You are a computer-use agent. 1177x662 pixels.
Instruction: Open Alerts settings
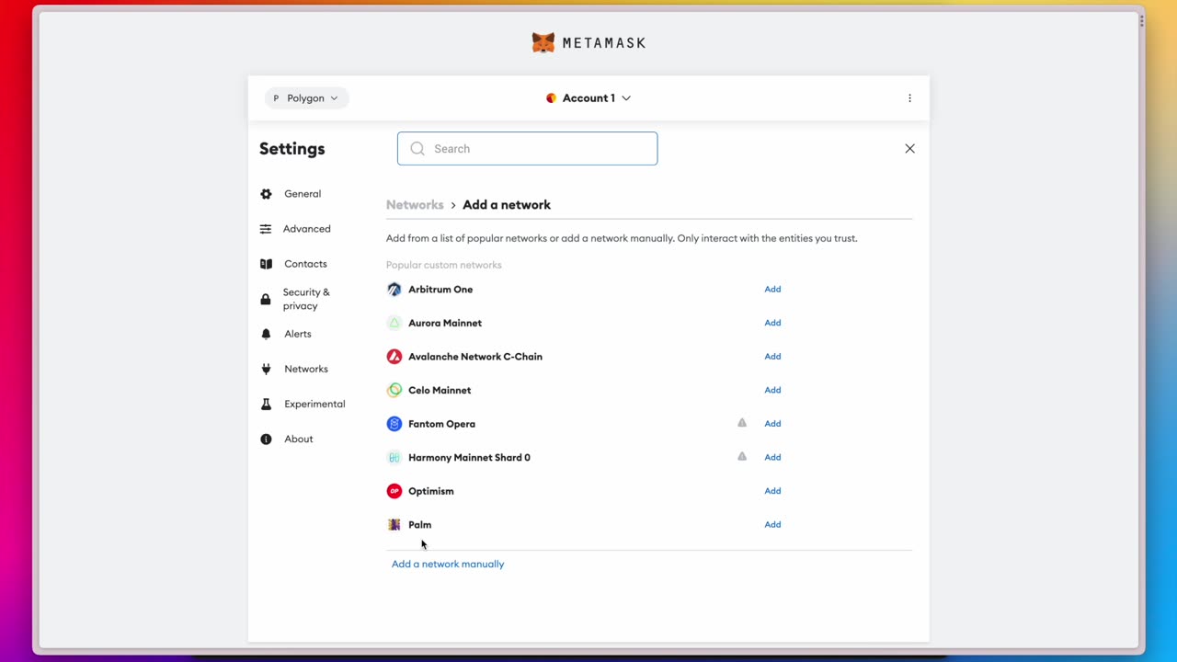pyautogui.click(x=298, y=334)
